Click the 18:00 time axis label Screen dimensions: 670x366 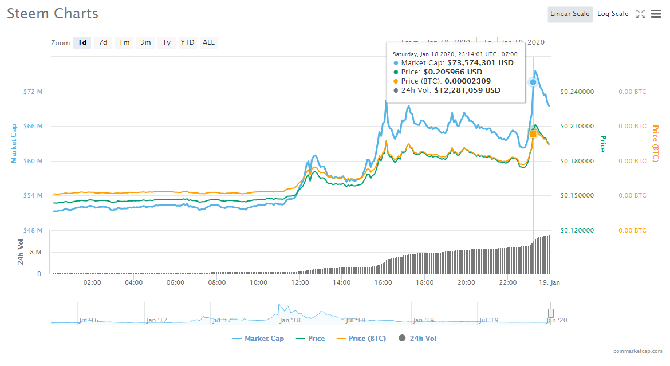tap(425, 282)
